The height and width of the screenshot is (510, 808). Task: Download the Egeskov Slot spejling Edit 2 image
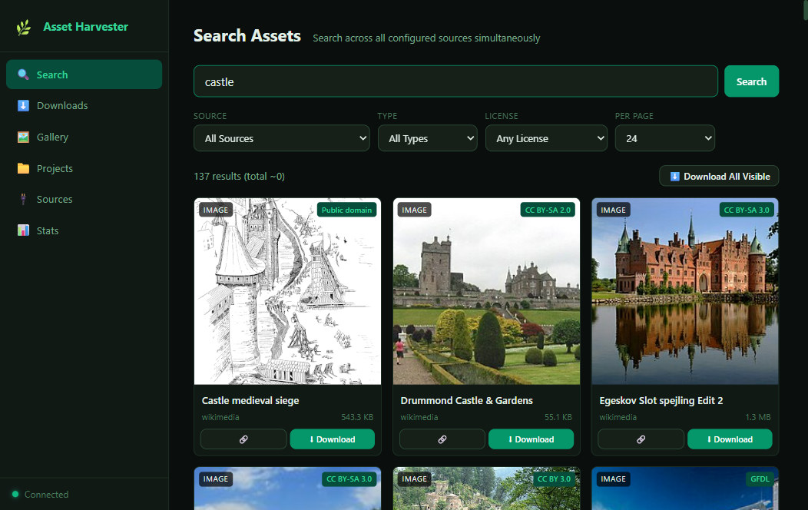point(730,439)
